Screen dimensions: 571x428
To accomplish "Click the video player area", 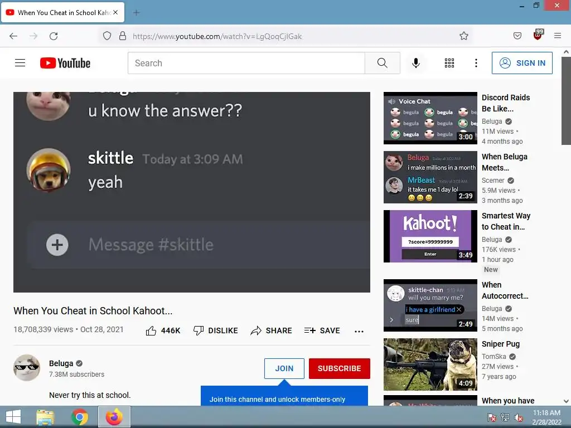I will (192, 192).
